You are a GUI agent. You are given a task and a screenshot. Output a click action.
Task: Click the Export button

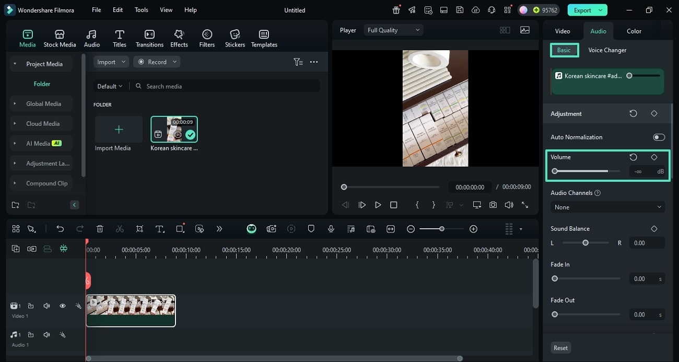pyautogui.click(x=582, y=10)
